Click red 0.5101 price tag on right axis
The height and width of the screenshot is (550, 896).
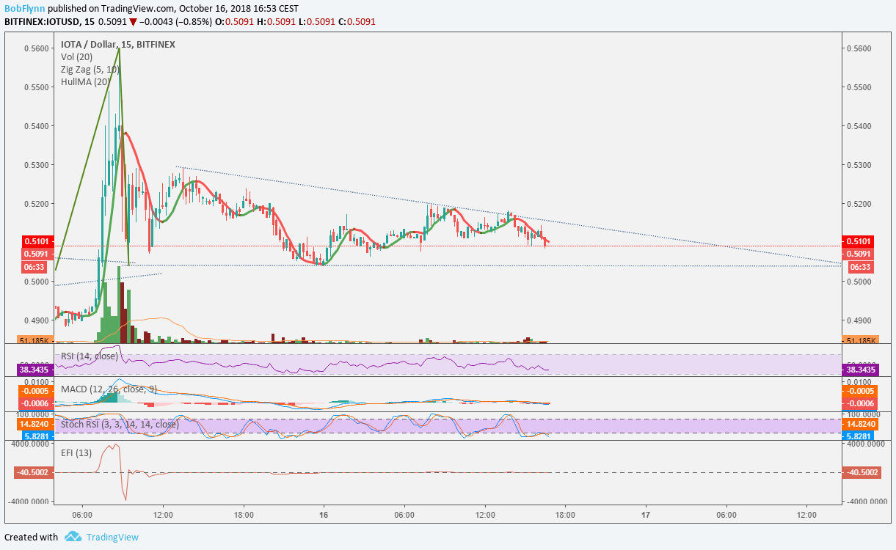tap(859, 241)
